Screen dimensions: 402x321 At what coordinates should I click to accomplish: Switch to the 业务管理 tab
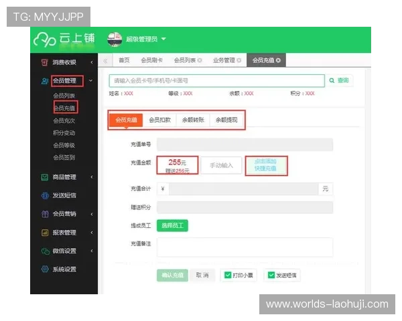pyautogui.click(x=224, y=60)
